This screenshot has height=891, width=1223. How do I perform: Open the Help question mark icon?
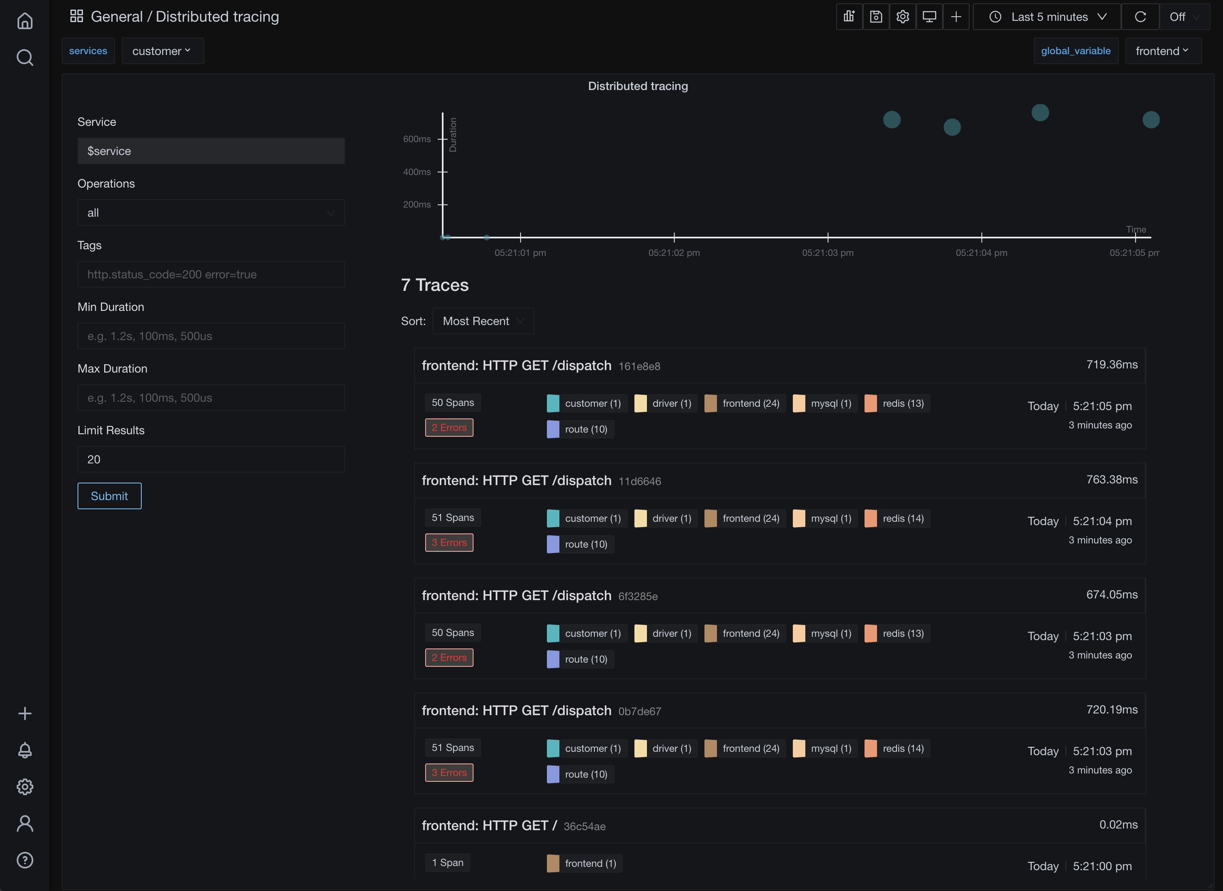click(x=25, y=860)
